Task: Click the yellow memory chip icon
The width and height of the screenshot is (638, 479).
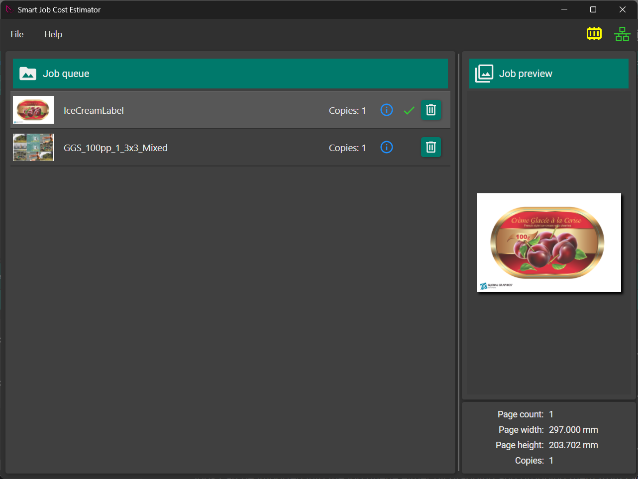Action: click(x=594, y=34)
